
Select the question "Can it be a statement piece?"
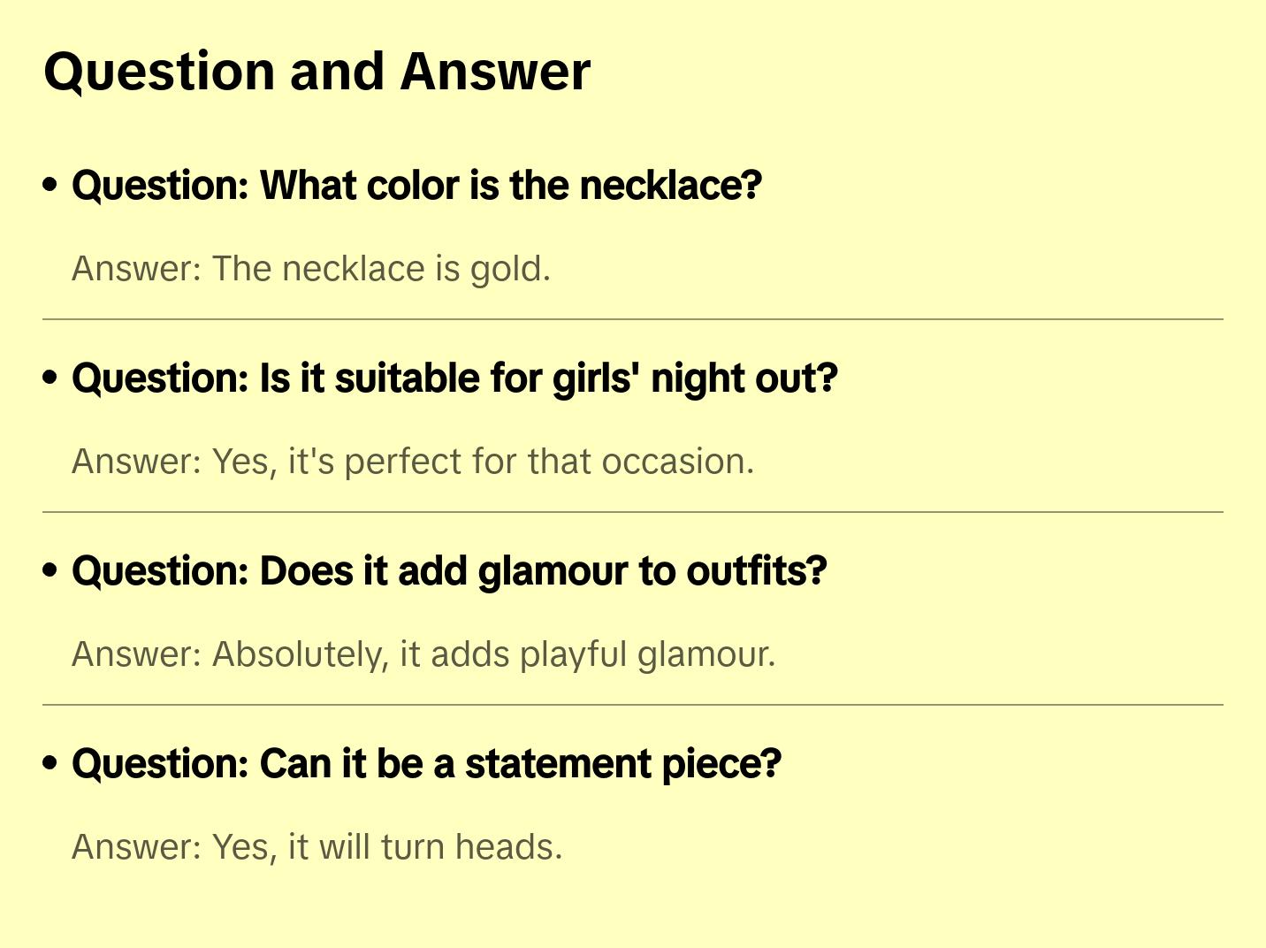tap(426, 764)
